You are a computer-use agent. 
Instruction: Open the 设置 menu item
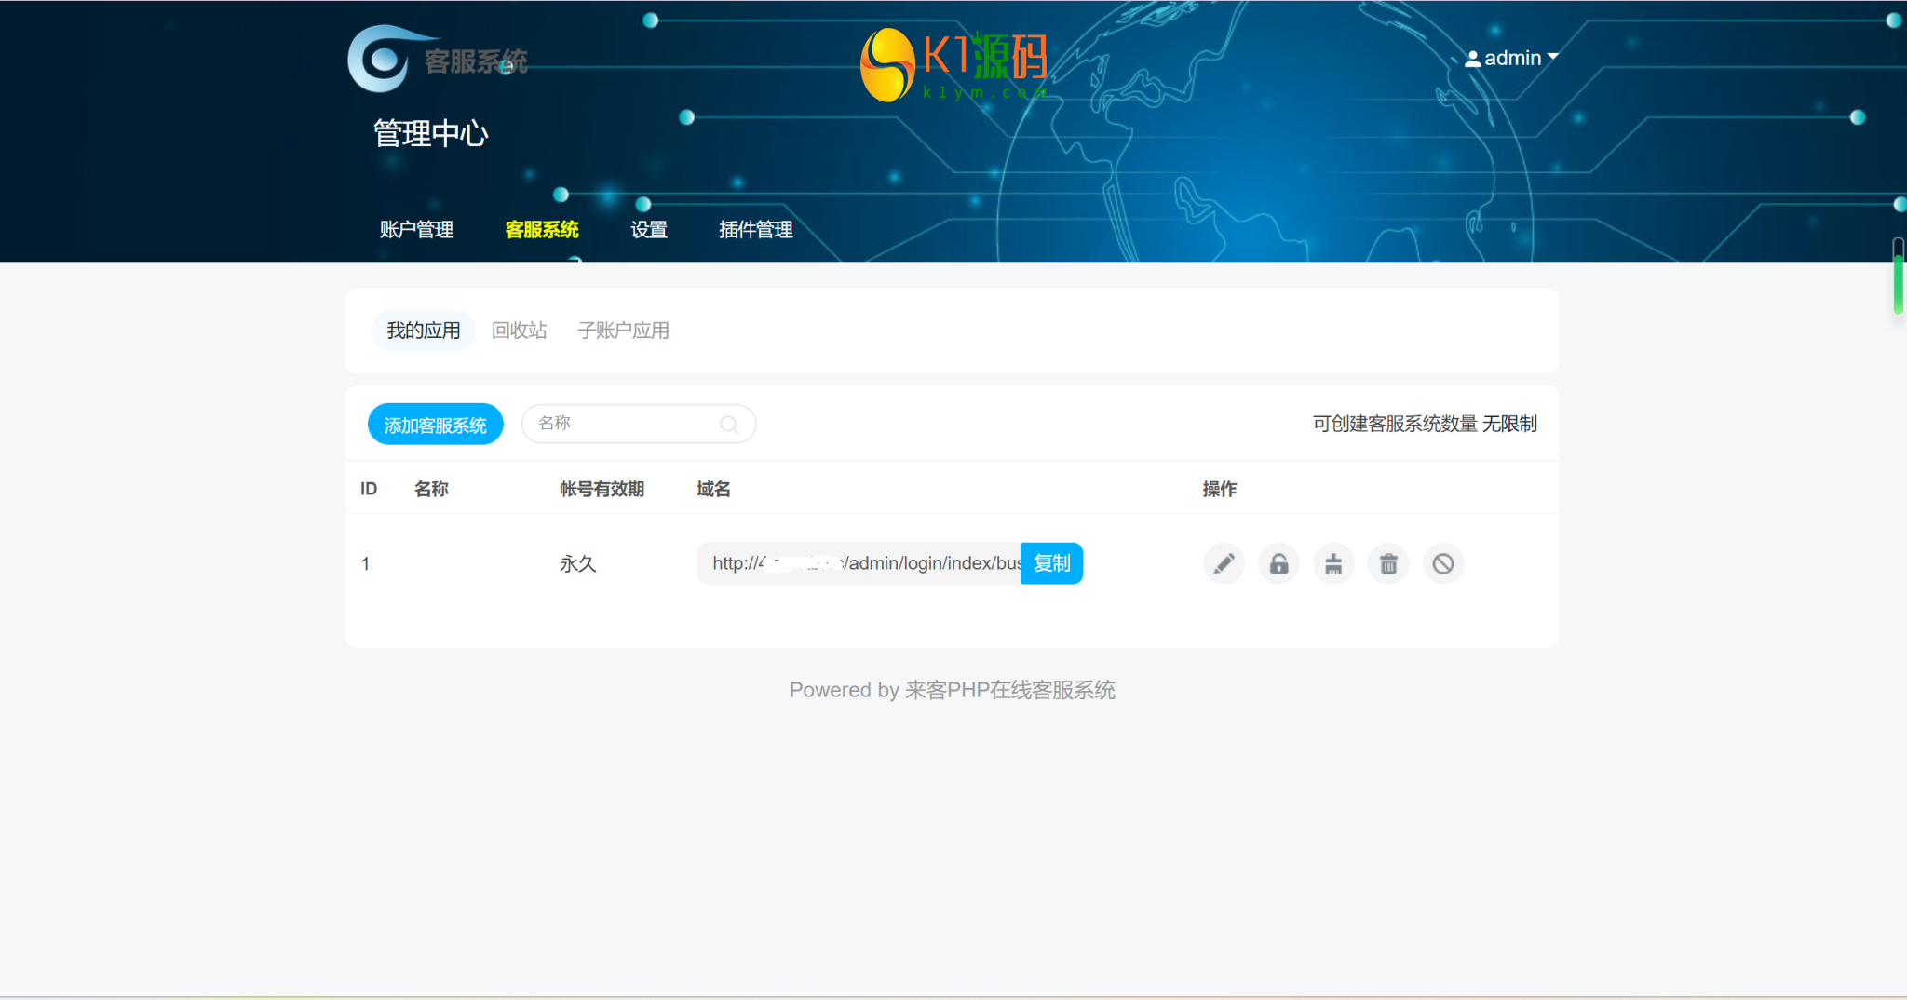click(x=649, y=230)
